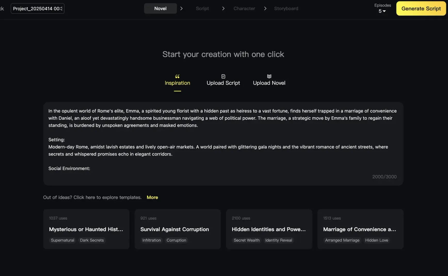
Task: Go to the Script workflow step
Action: pyautogui.click(x=202, y=8)
